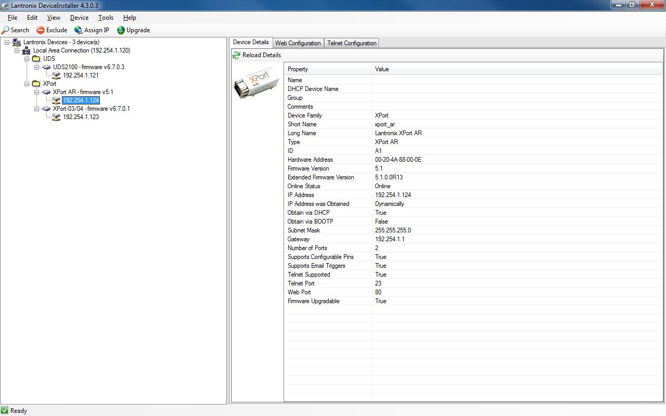The height and width of the screenshot is (416, 666).
Task: Click the Search magnifier icon in toolbar
Action: point(6,30)
